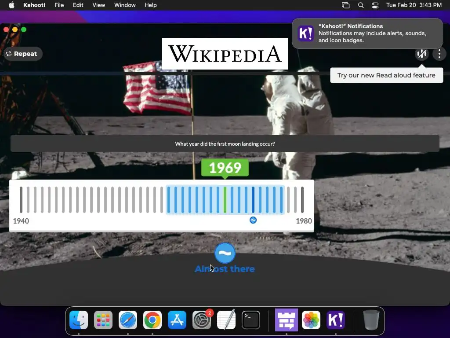
Task: Click the green 1969 tick on the slider
Action: click(x=225, y=200)
